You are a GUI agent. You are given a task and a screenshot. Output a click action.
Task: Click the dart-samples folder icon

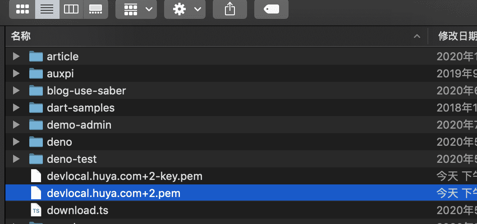click(x=36, y=108)
